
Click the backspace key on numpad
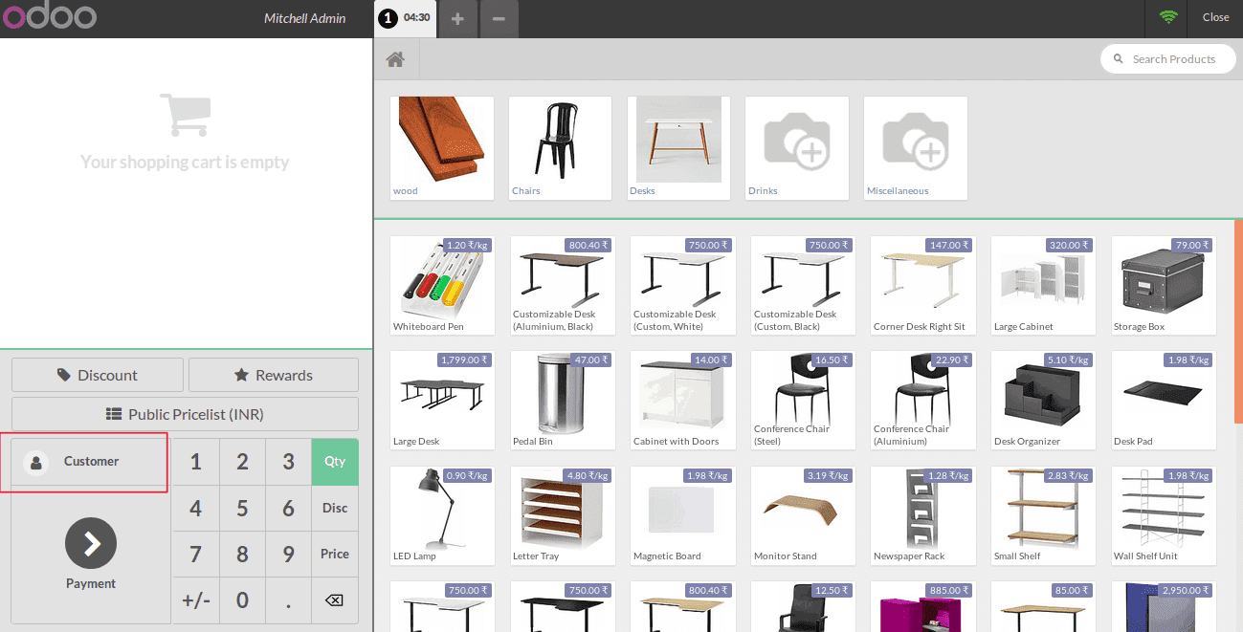click(334, 600)
